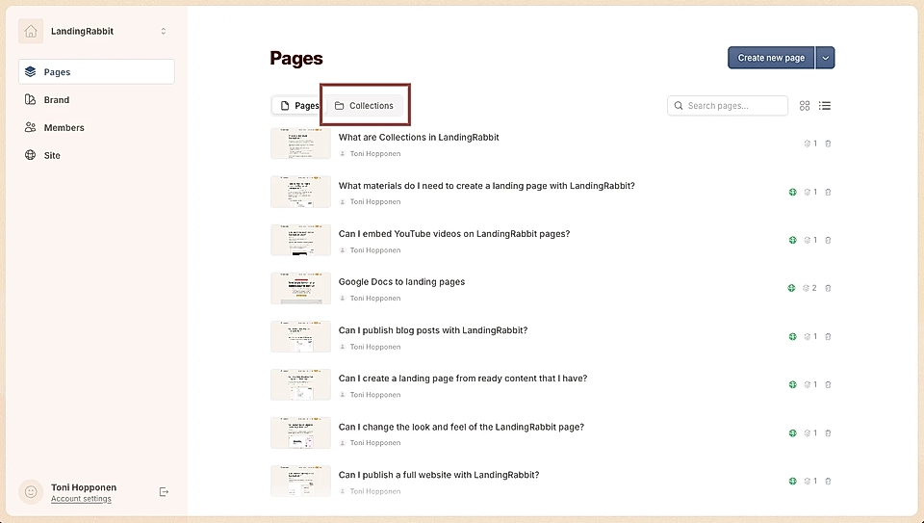The height and width of the screenshot is (523, 924).
Task: Click the green published globe on 'ready content' row
Action: tap(792, 384)
